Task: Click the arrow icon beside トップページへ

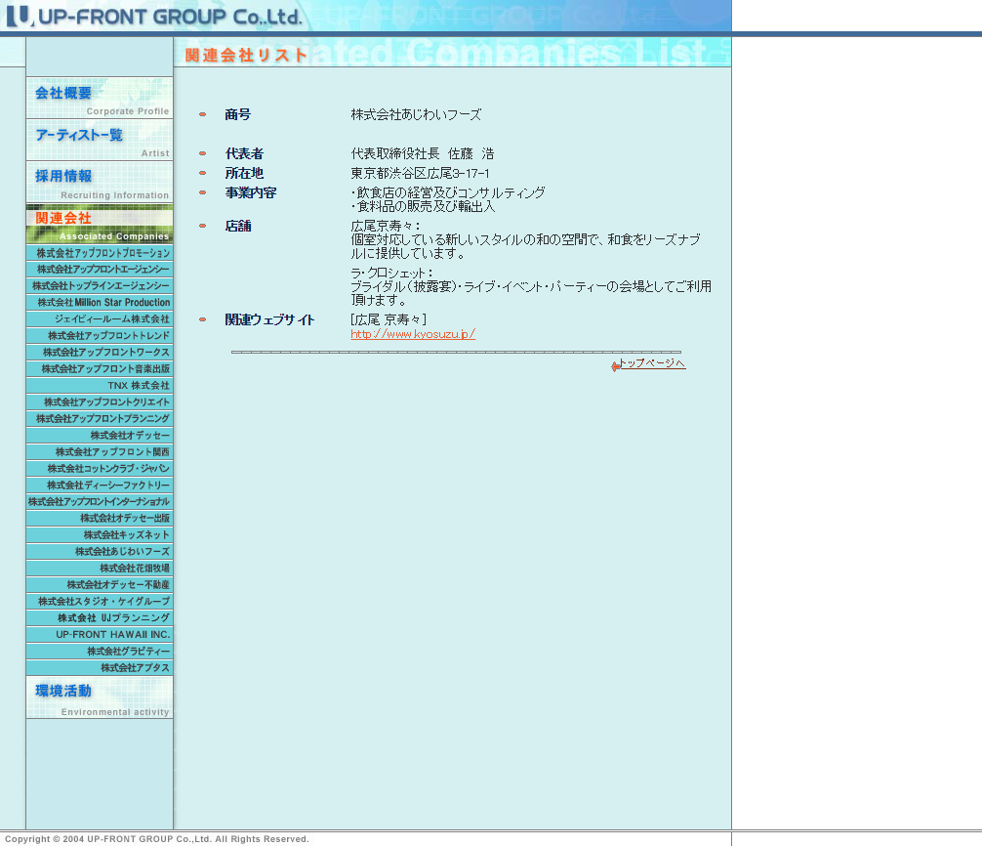Action: [x=615, y=366]
